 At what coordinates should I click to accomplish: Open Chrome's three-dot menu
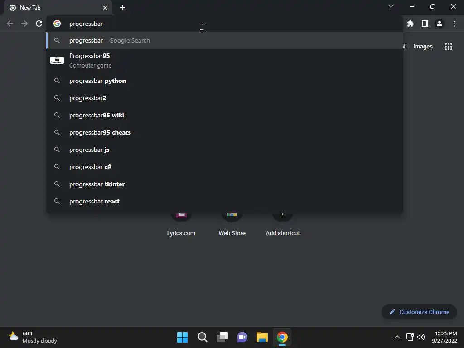tap(454, 24)
